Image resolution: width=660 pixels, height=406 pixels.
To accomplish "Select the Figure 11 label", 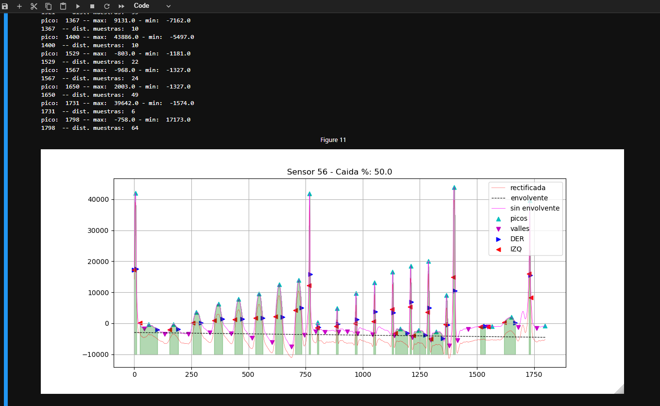I will click(333, 140).
